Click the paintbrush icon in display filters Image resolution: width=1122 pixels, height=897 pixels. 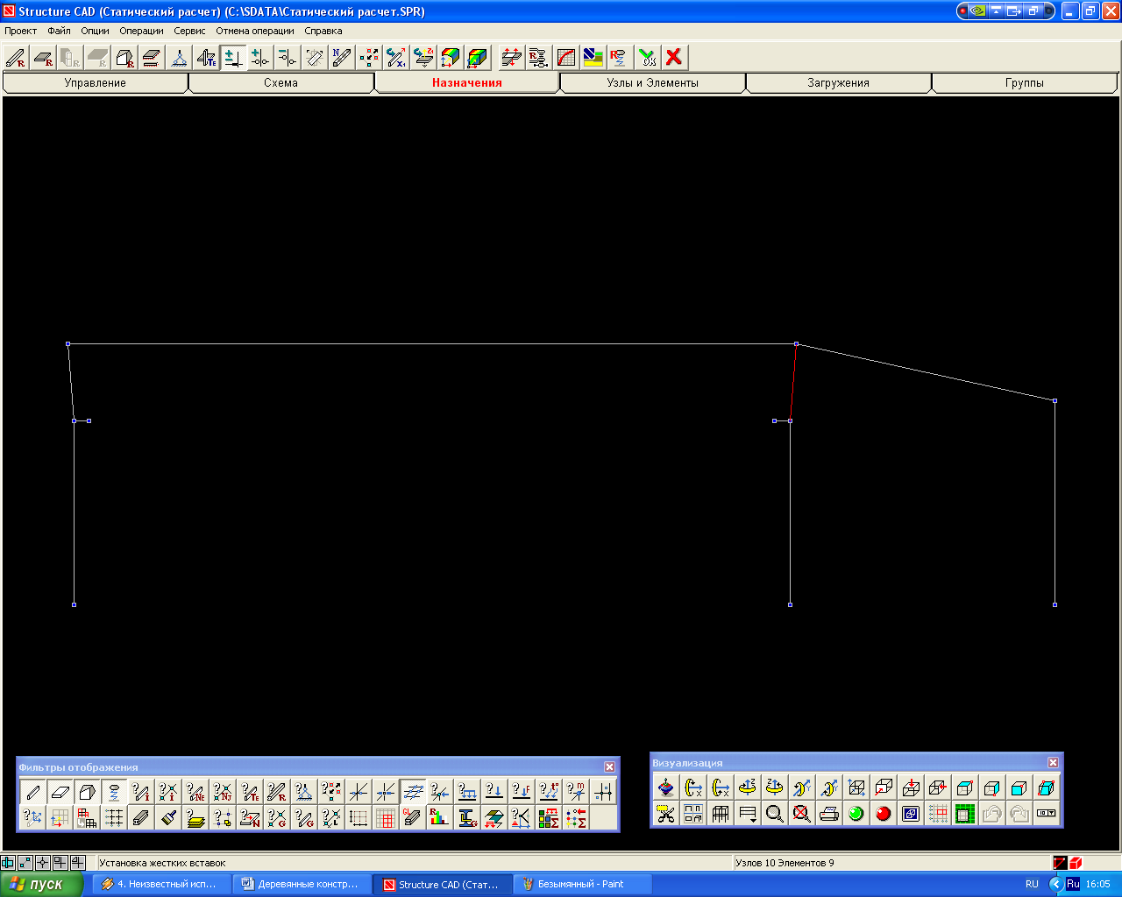[x=169, y=818]
